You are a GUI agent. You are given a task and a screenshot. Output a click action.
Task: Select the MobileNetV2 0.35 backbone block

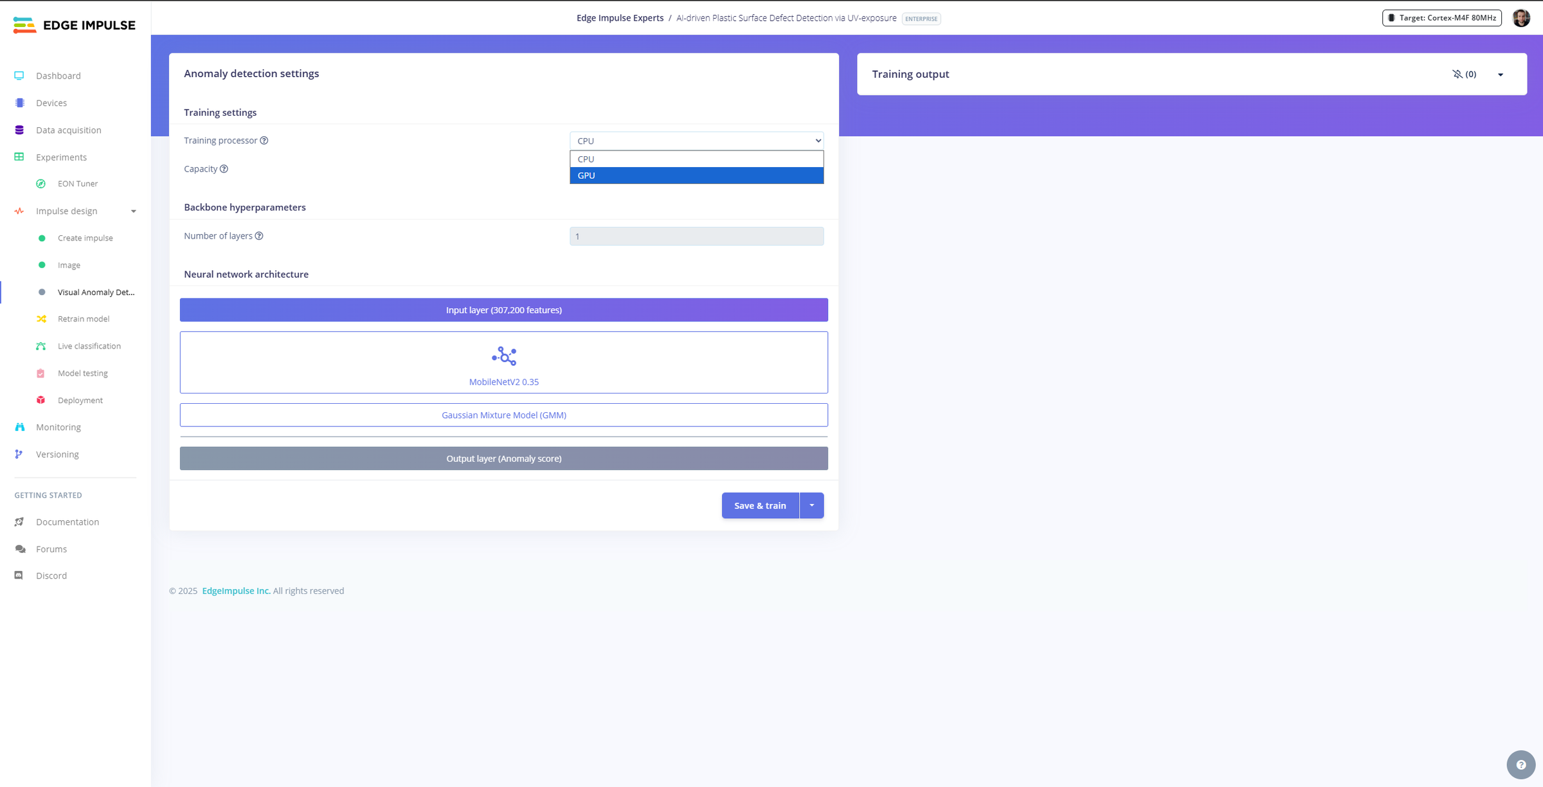coord(504,363)
